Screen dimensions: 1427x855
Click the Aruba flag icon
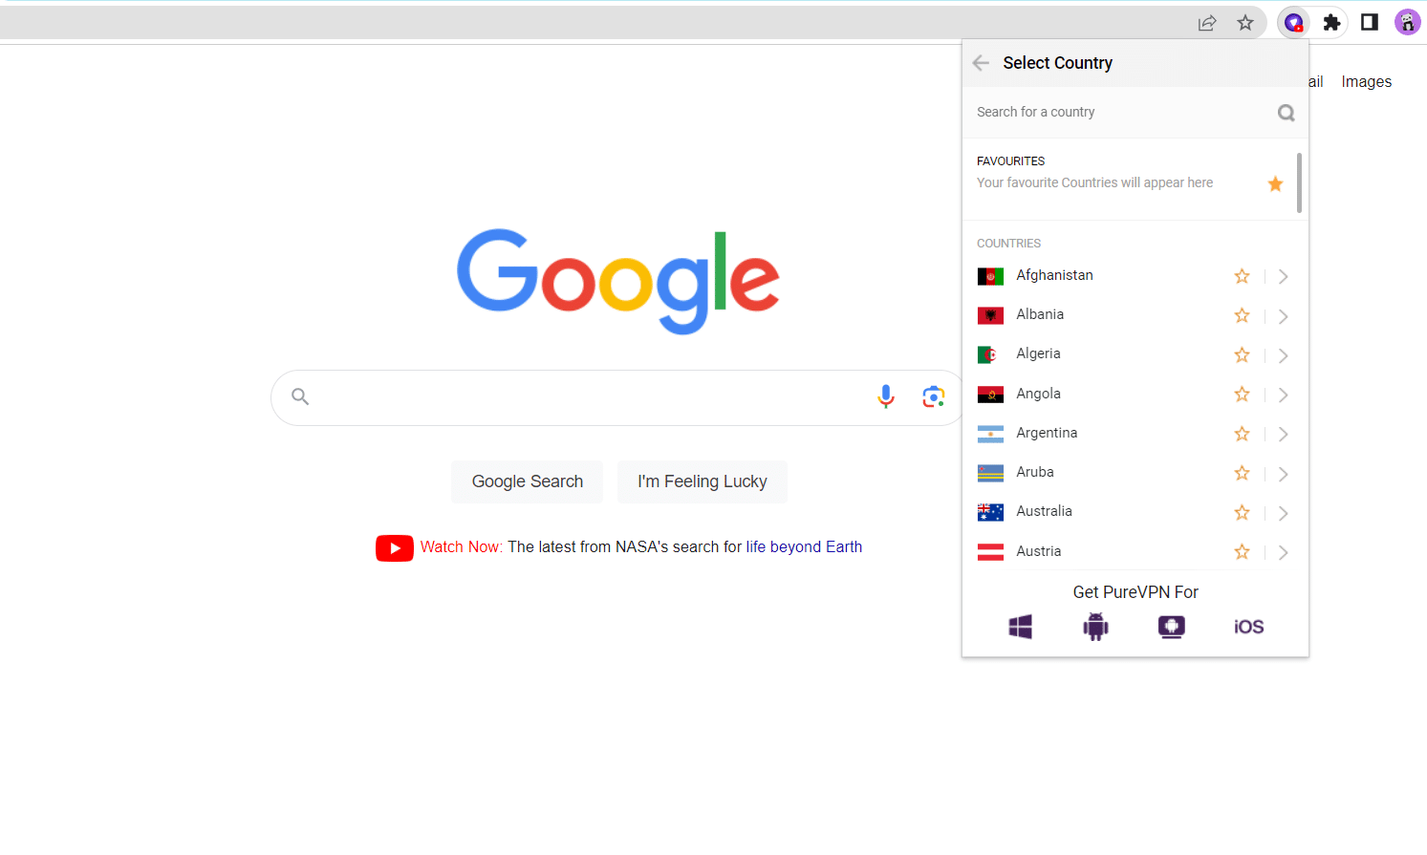990,473
